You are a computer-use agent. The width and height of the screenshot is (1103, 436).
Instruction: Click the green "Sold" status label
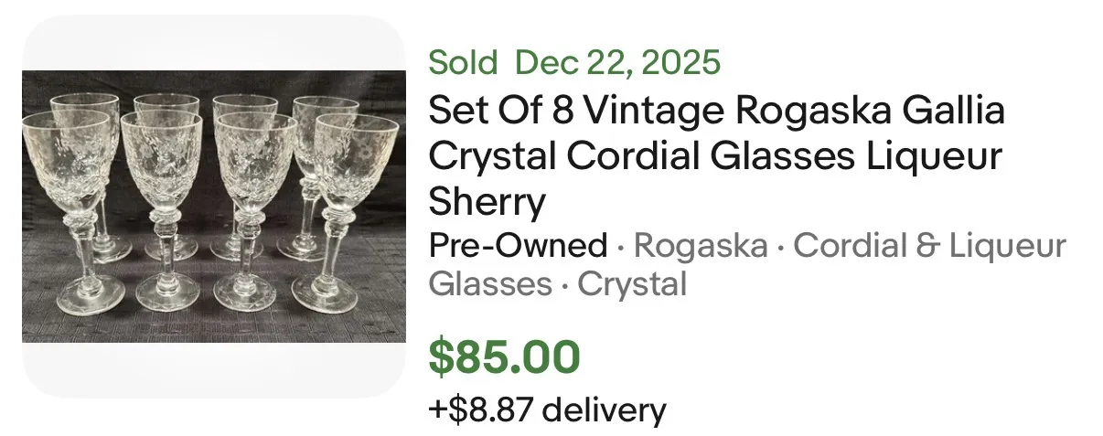pyautogui.click(x=463, y=62)
